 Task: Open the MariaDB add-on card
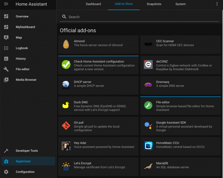pyautogui.click(x=180, y=166)
